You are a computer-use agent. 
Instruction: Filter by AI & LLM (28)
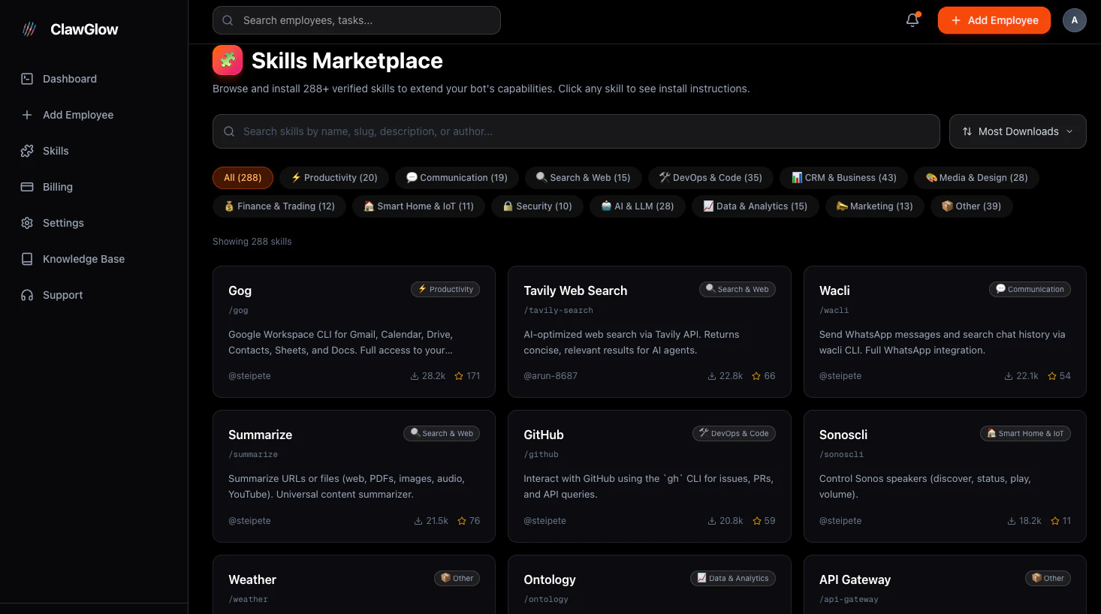638,206
